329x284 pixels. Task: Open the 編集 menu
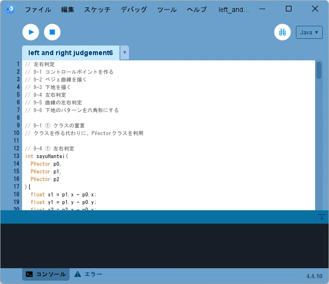[68, 10]
